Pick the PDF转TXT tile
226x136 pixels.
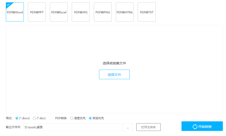(147, 12)
